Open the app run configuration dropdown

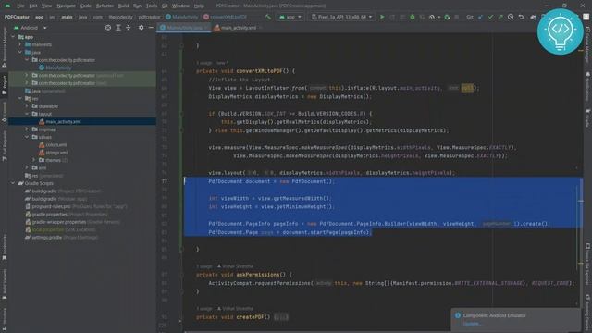pyautogui.click(x=290, y=17)
